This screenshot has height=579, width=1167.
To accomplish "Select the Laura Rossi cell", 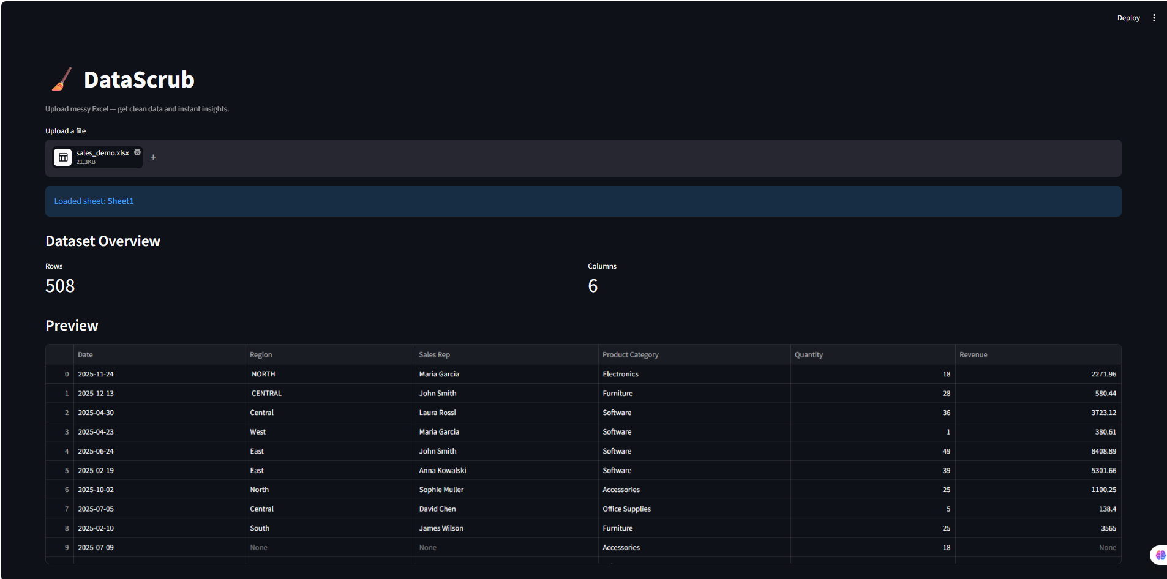I will [506, 413].
